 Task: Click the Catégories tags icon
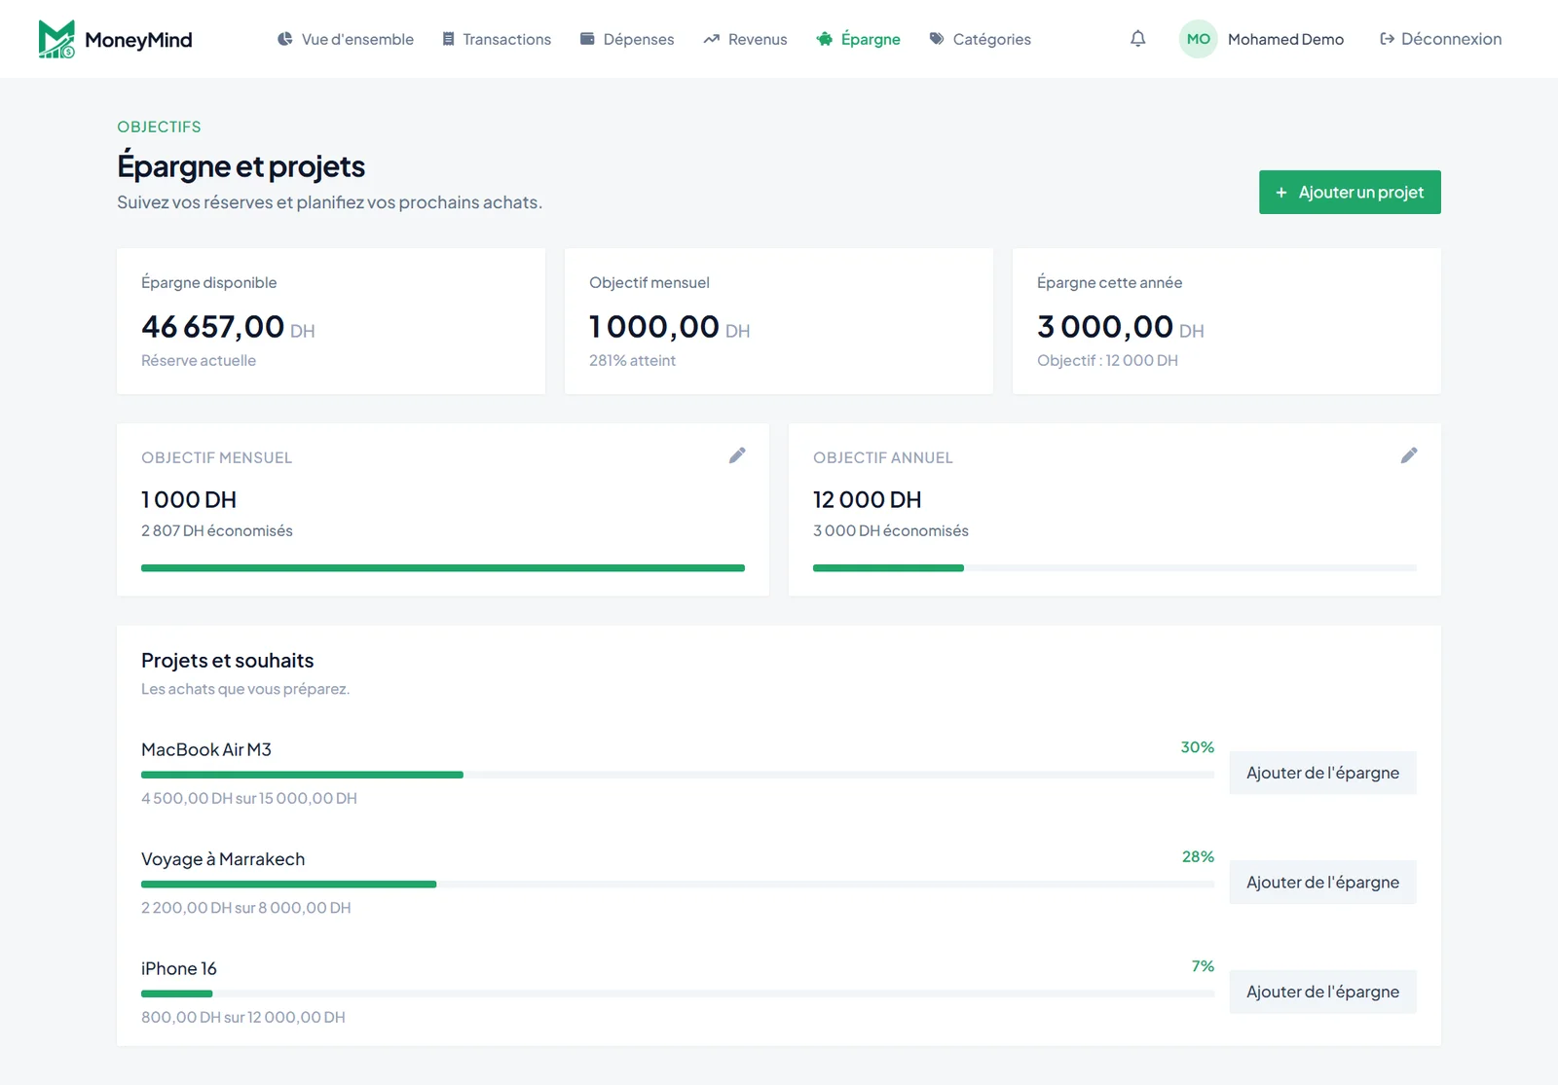point(937,39)
